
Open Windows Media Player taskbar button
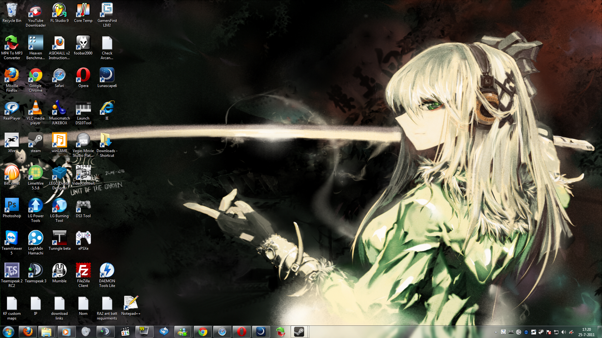(66, 332)
